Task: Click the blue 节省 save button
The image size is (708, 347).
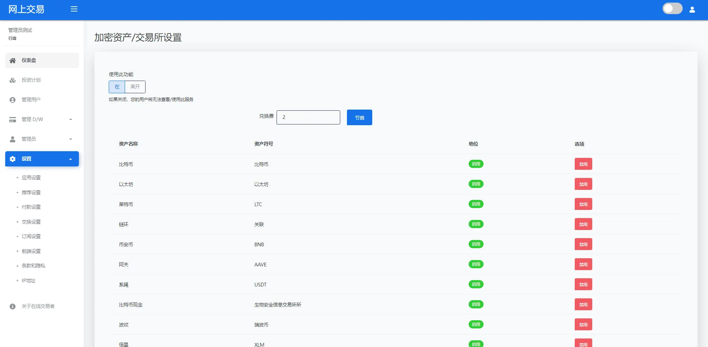Action: tap(359, 117)
